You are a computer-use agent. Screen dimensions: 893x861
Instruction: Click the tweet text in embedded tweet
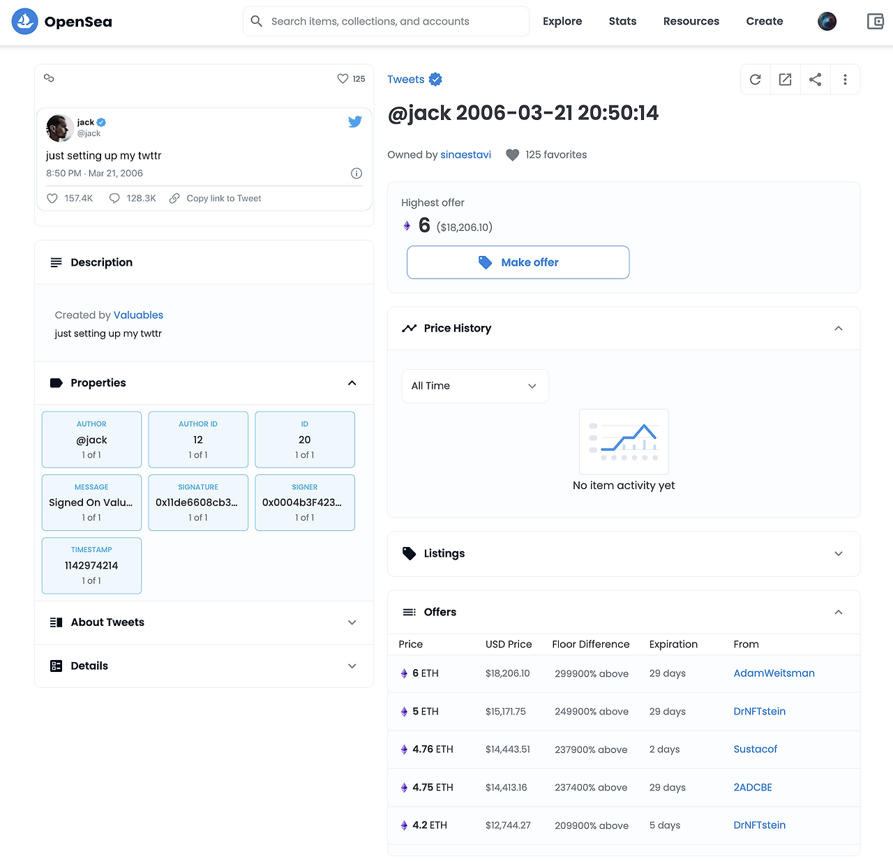coord(104,156)
